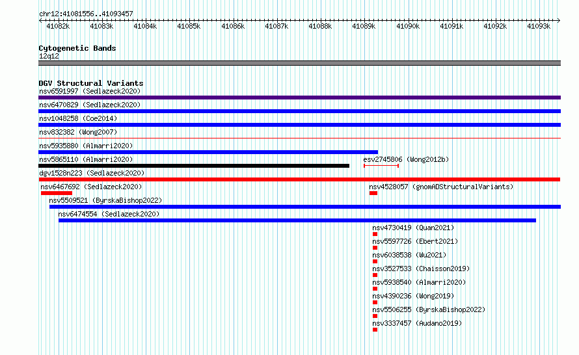Click the 12q12 band label

(x=49, y=56)
